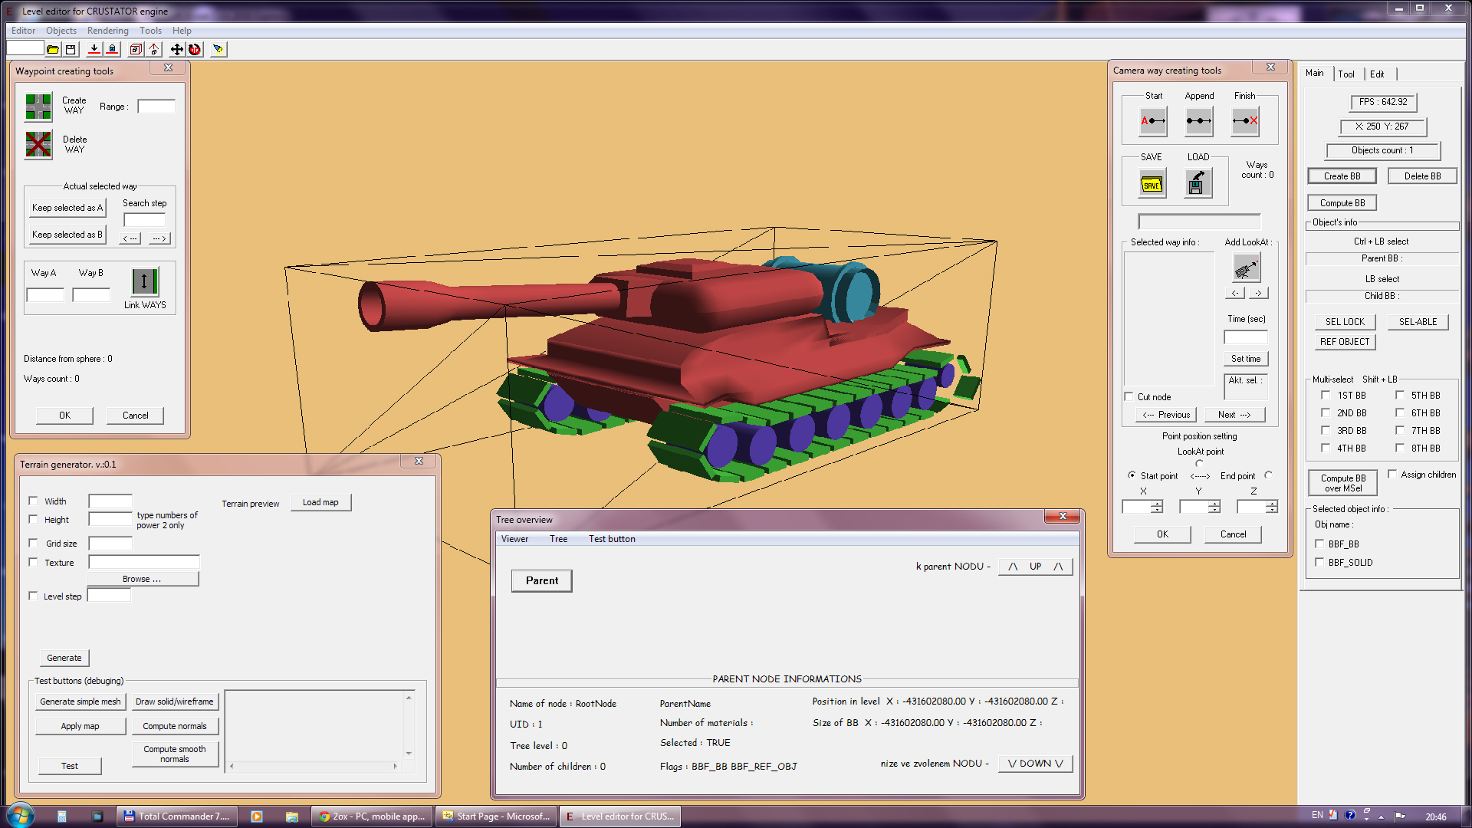Click the horizontal scrollbar in test output box

pyautogui.click(x=314, y=766)
